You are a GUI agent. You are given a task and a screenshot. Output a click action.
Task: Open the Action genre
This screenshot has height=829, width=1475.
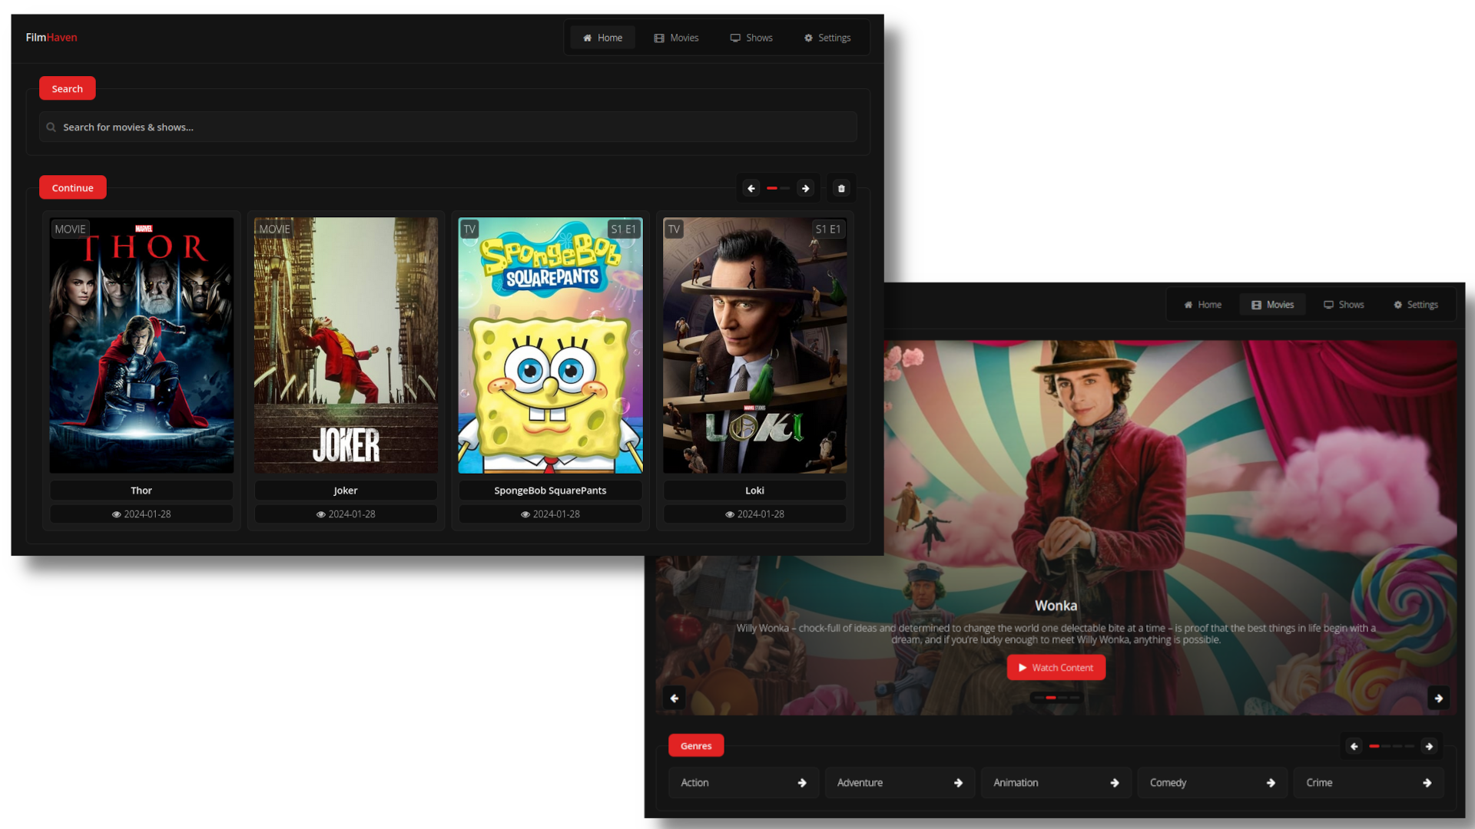[x=744, y=783]
